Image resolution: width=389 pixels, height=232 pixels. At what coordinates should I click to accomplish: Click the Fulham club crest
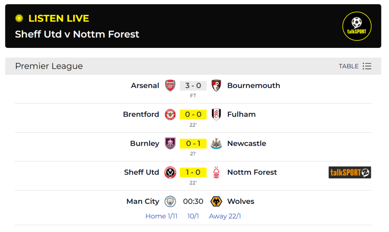coord(216,115)
